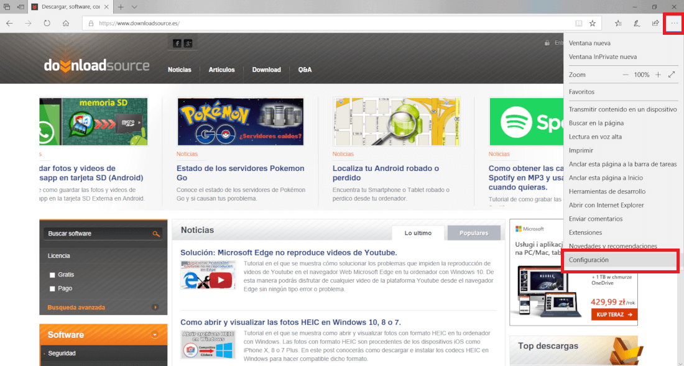Click the Android map magnifier thumbnail

397,122
